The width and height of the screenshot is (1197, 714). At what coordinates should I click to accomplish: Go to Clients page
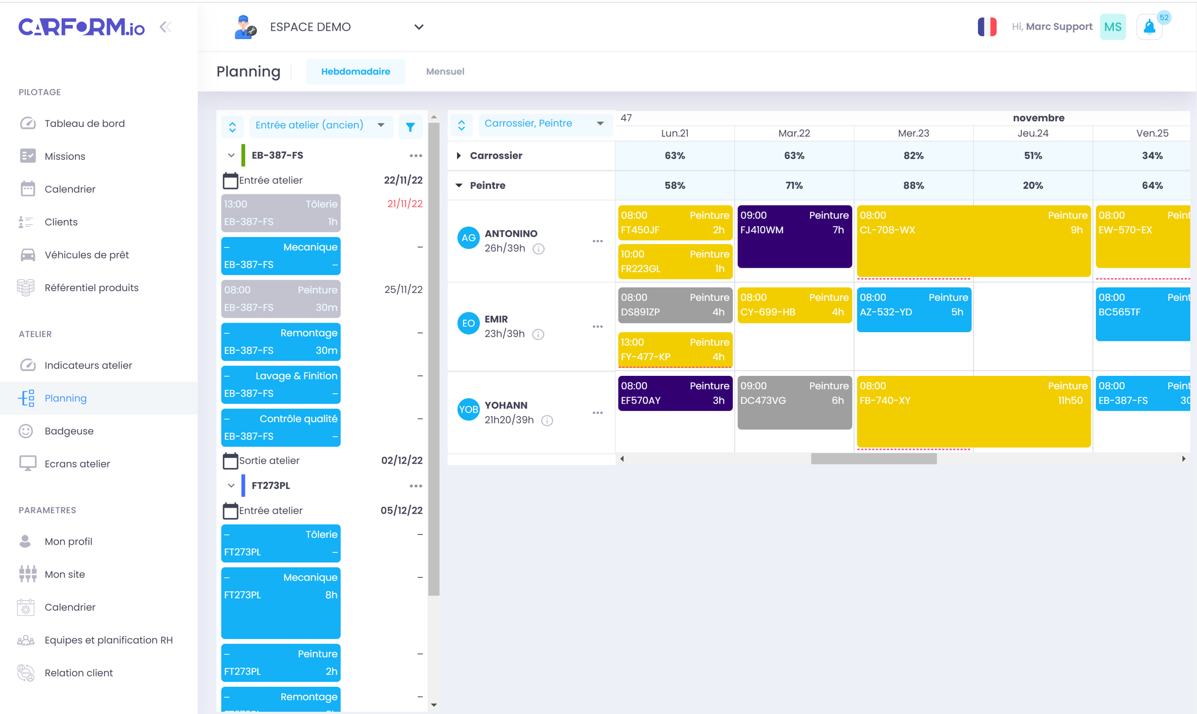tap(61, 222)
